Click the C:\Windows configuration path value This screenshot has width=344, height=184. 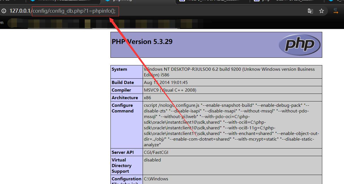(x=156, y=179)
